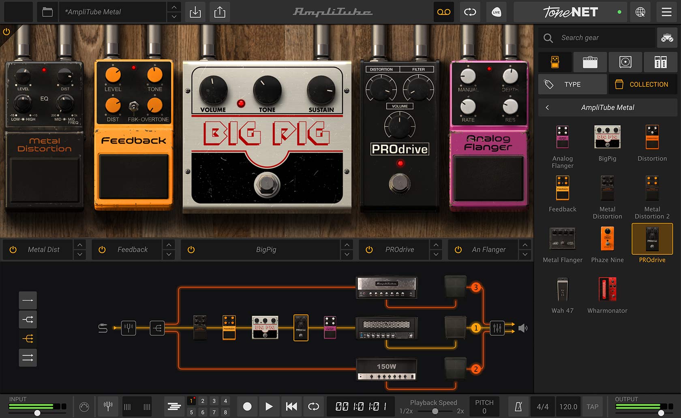Click down arrow beside Feedback slot
The width and height of the screenshot is (681, 418).
point(169,254)
